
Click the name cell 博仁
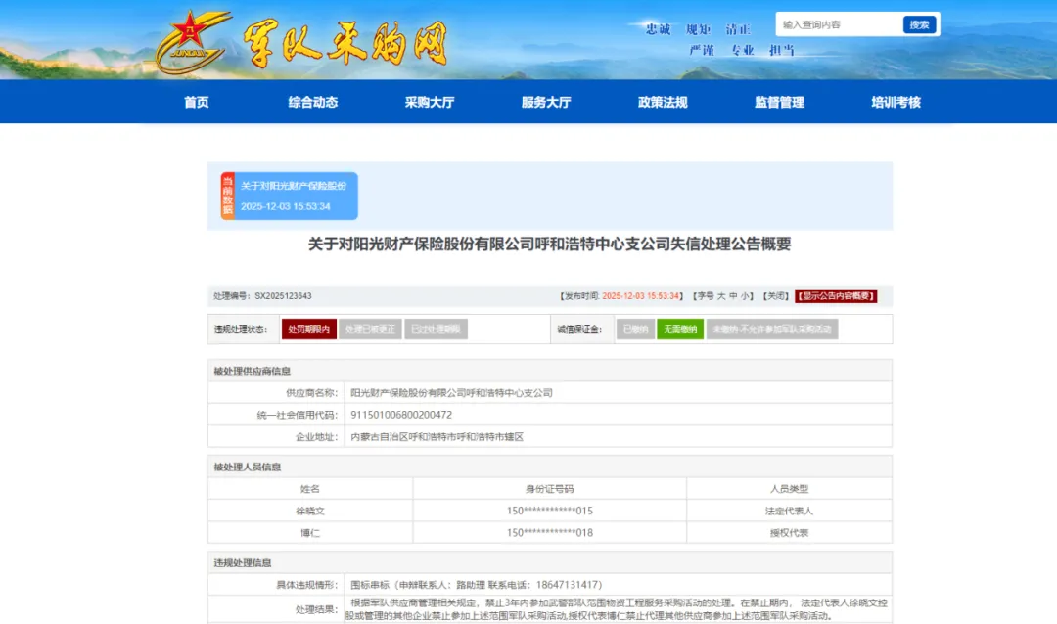click(310, 533)
